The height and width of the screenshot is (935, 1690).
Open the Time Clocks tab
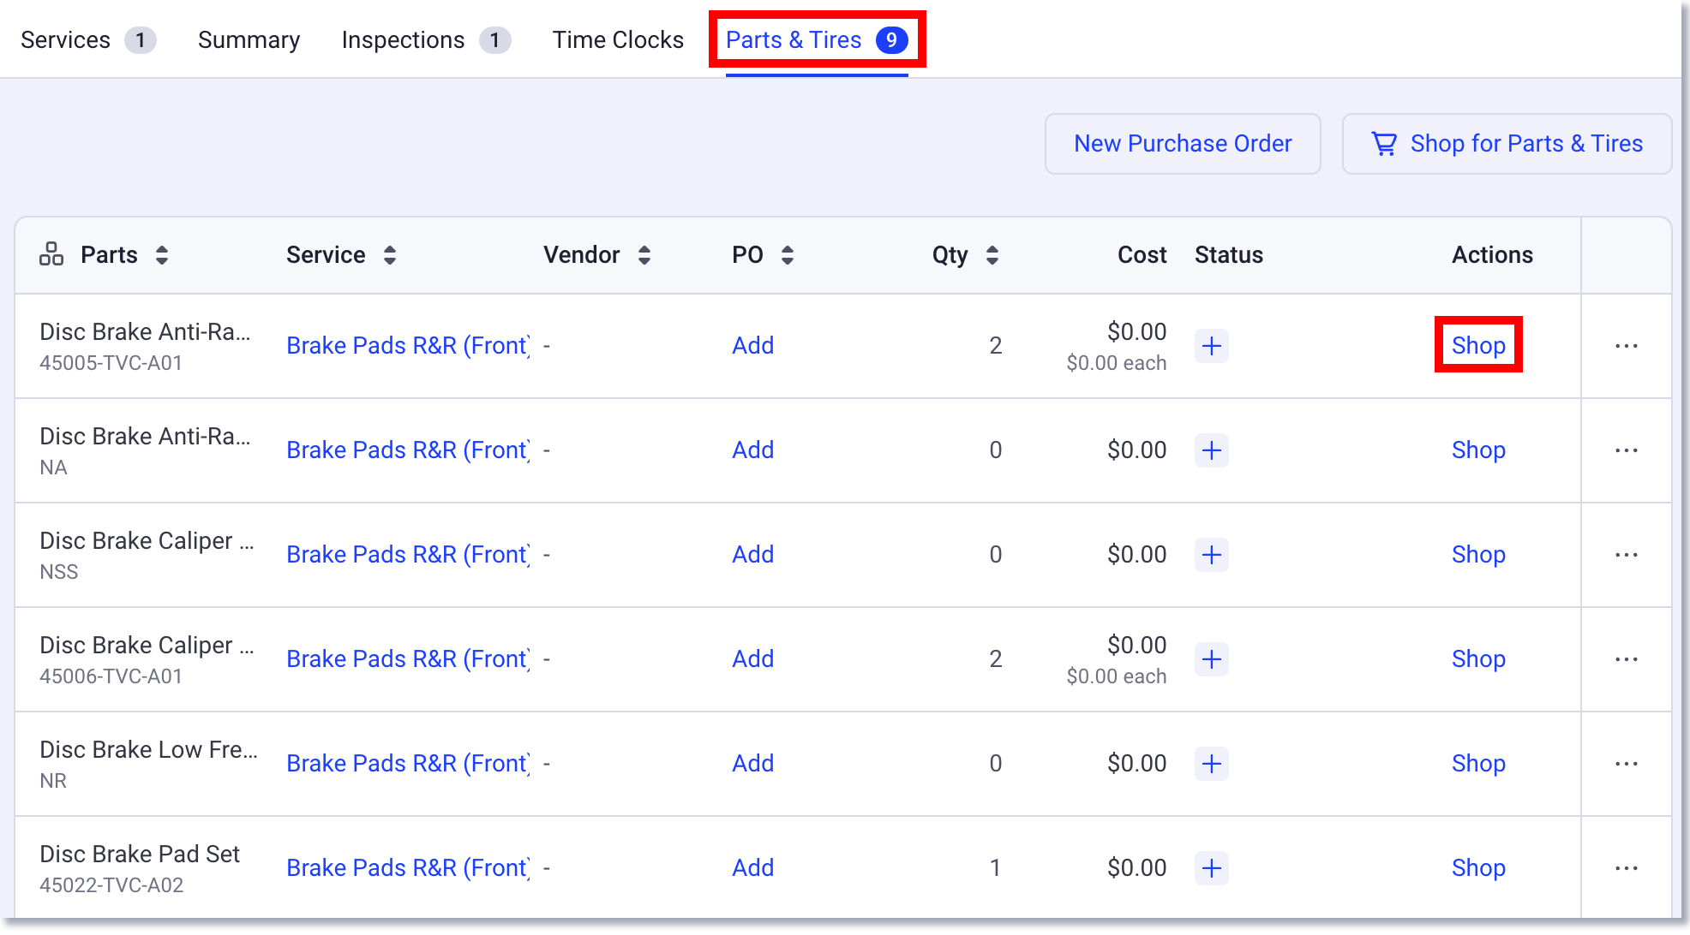coord(618,39)
